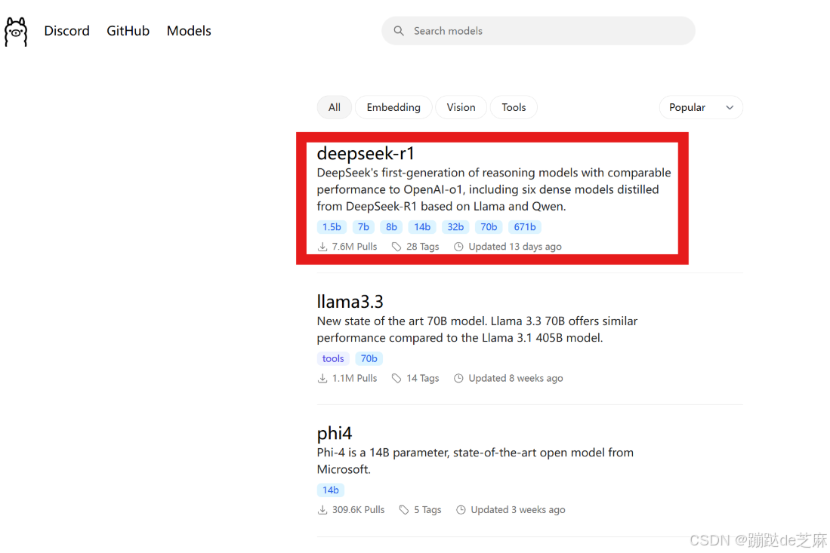This screenshot has width=830, height=553.
Task: Open the GitHub link in the header
Action: point(128,31)
